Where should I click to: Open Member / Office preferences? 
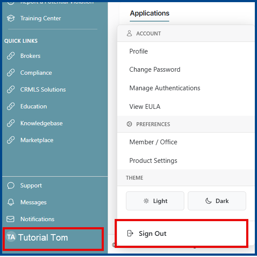[x=186, y=142]
